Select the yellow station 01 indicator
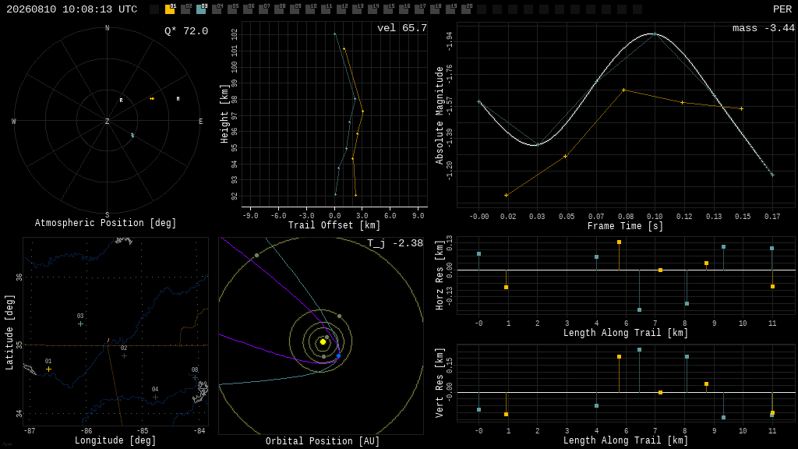Screen dimensions: 798x449 (x=170, y=9)
